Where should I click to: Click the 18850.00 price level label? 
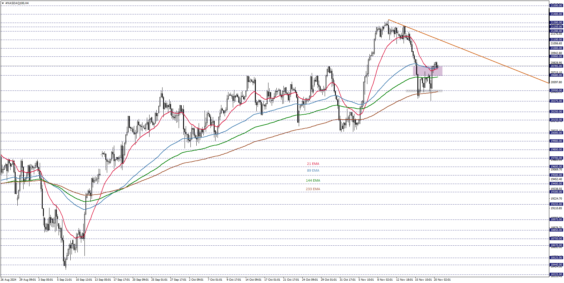pos(556,230)
